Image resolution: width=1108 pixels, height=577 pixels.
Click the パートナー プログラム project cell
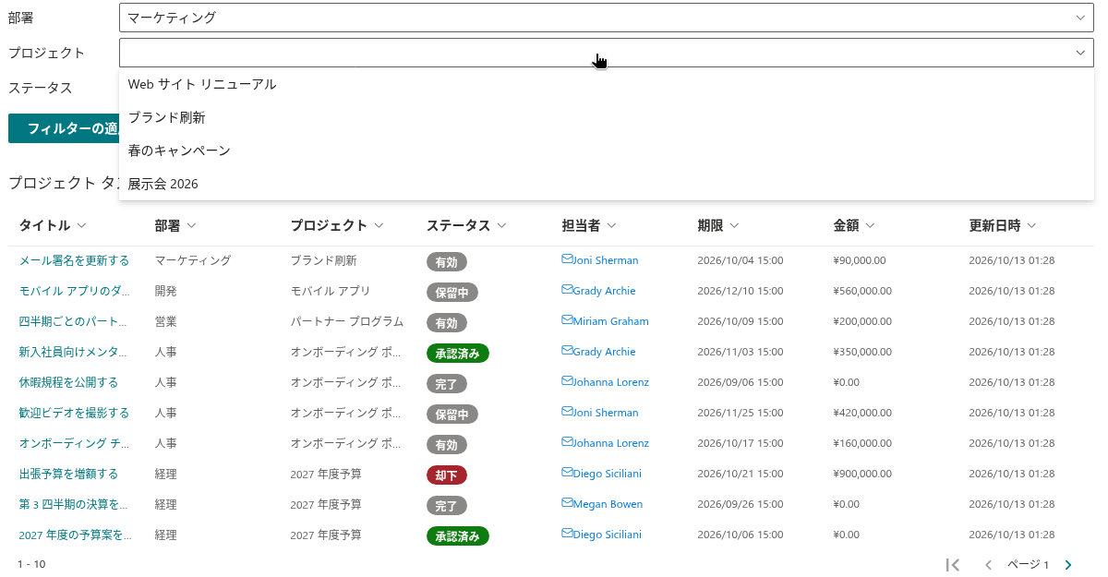click(347, 321)
